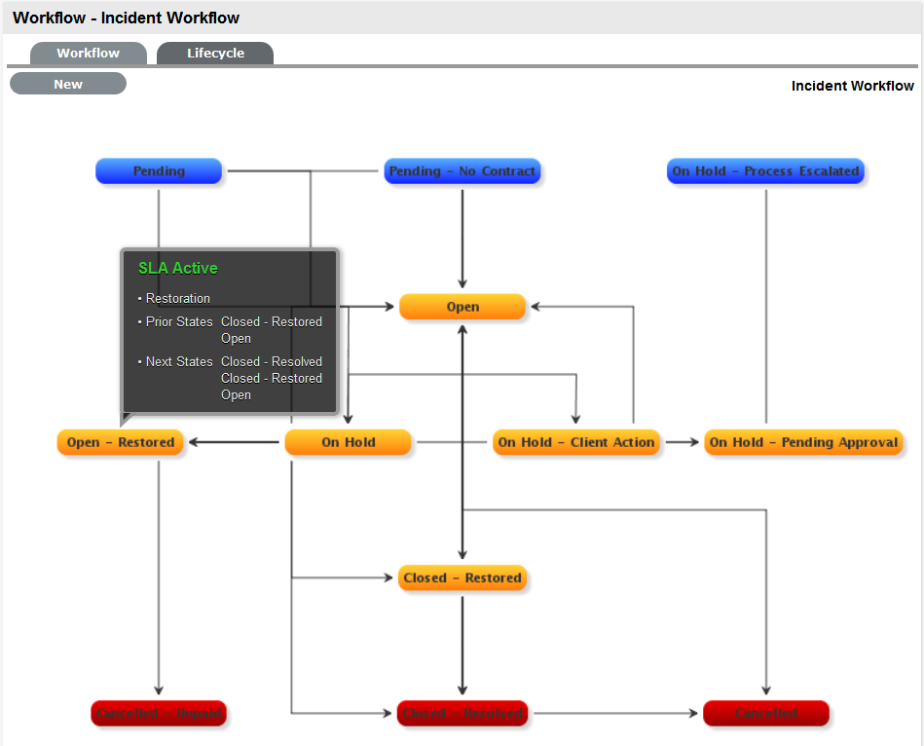Screen dimensions: 924x746
Task: Select Restoration in the SLA popup
Action: [177, 298]
